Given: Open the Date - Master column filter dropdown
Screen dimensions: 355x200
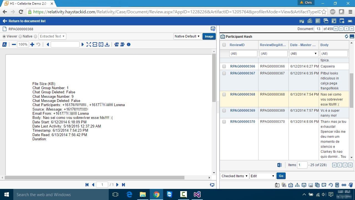Looking at the screenshot, I should 315,53.
